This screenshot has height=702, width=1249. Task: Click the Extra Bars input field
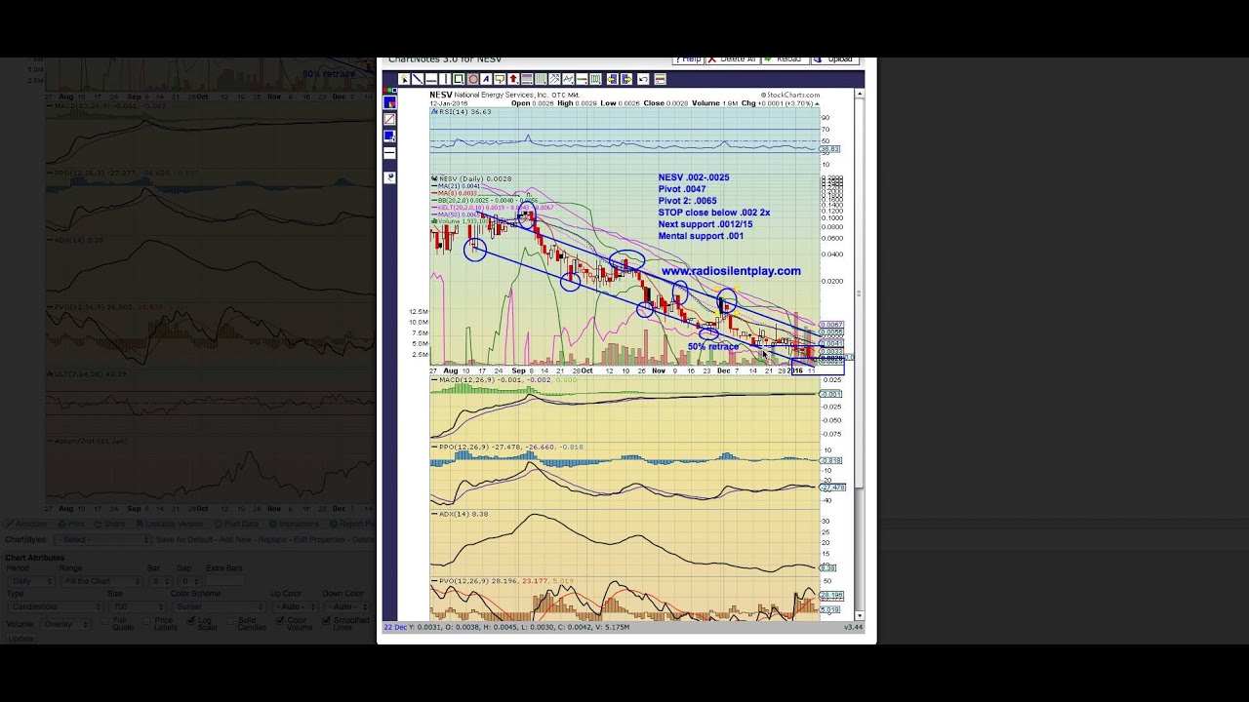(225, 580)
